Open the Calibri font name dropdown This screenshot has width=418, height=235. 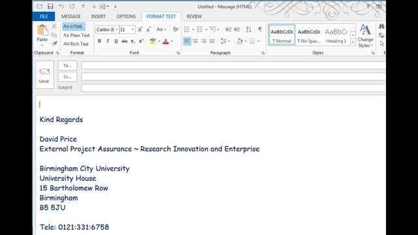[116, 29]
